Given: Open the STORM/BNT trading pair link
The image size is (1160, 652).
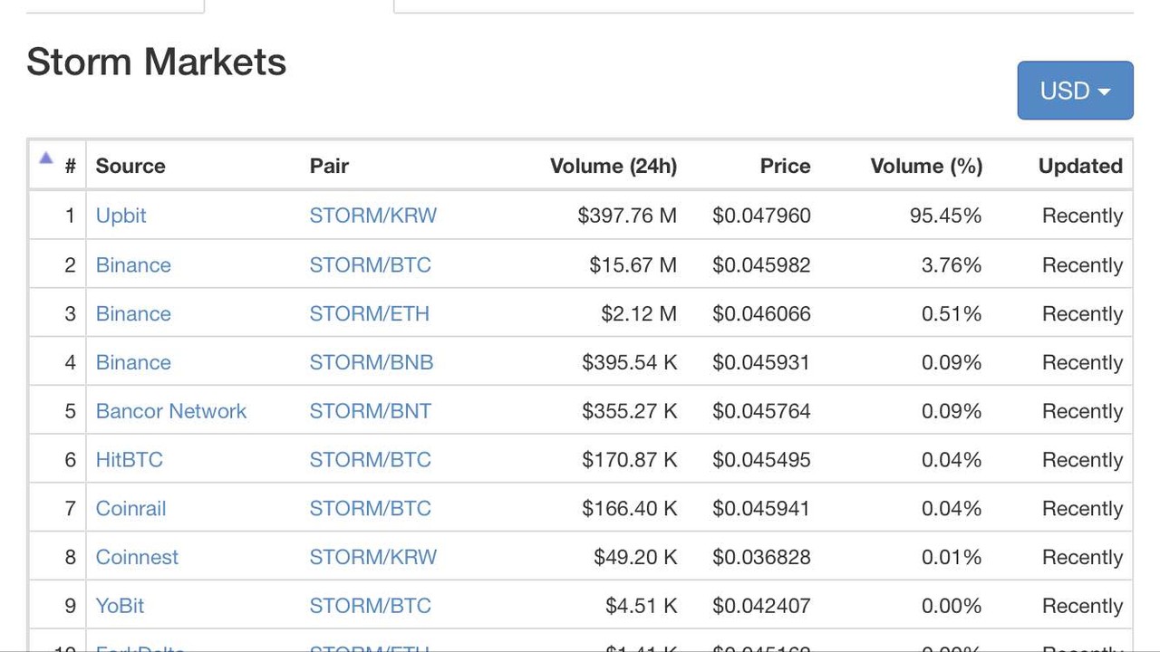Looking at the screenshot, I should (x=370, y=411).
